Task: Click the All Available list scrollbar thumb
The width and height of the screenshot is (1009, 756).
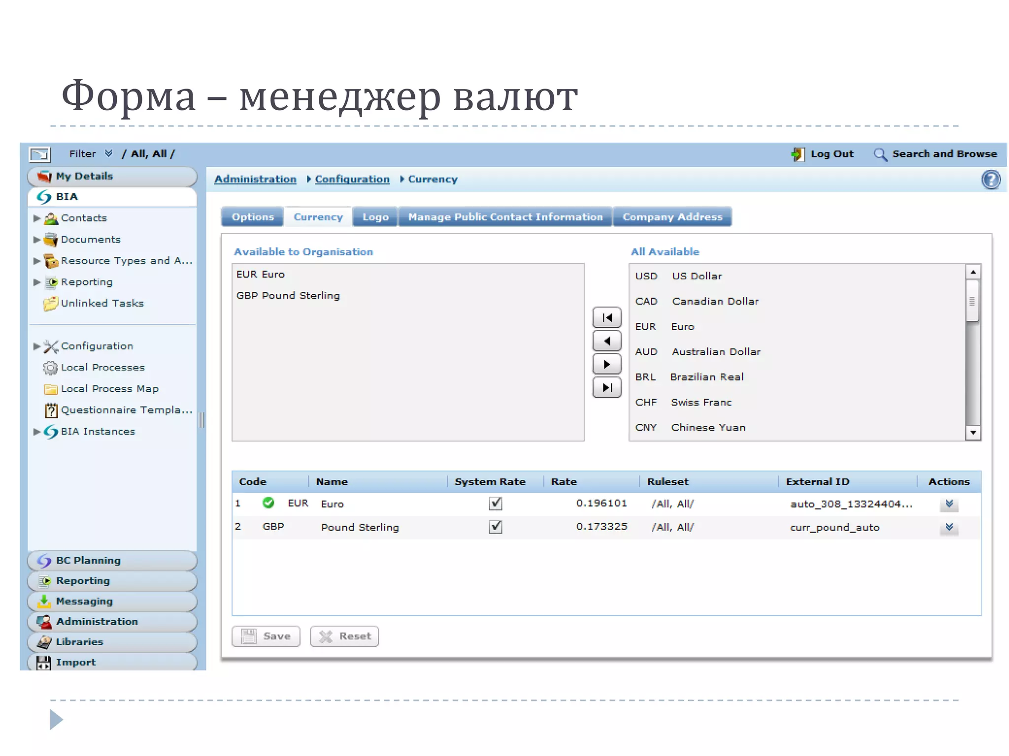Action: [972, 301]
